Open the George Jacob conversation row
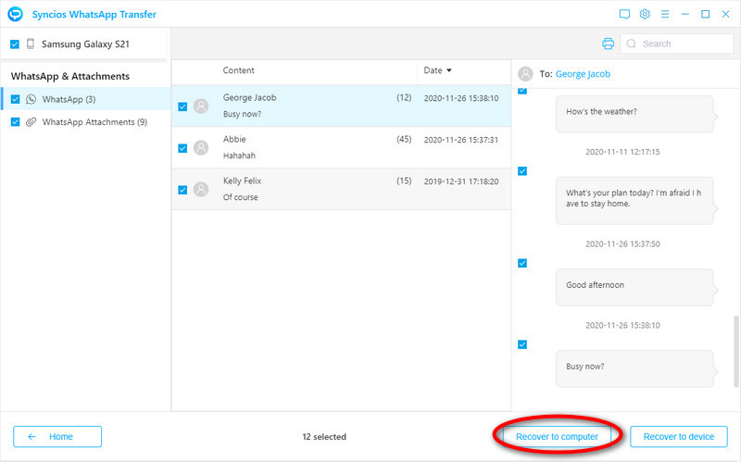Image resolution: width=741 pixels, height=462 pixels. [341, 106]
